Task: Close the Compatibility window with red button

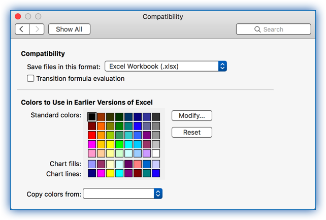Action: (x=18, y=16)
